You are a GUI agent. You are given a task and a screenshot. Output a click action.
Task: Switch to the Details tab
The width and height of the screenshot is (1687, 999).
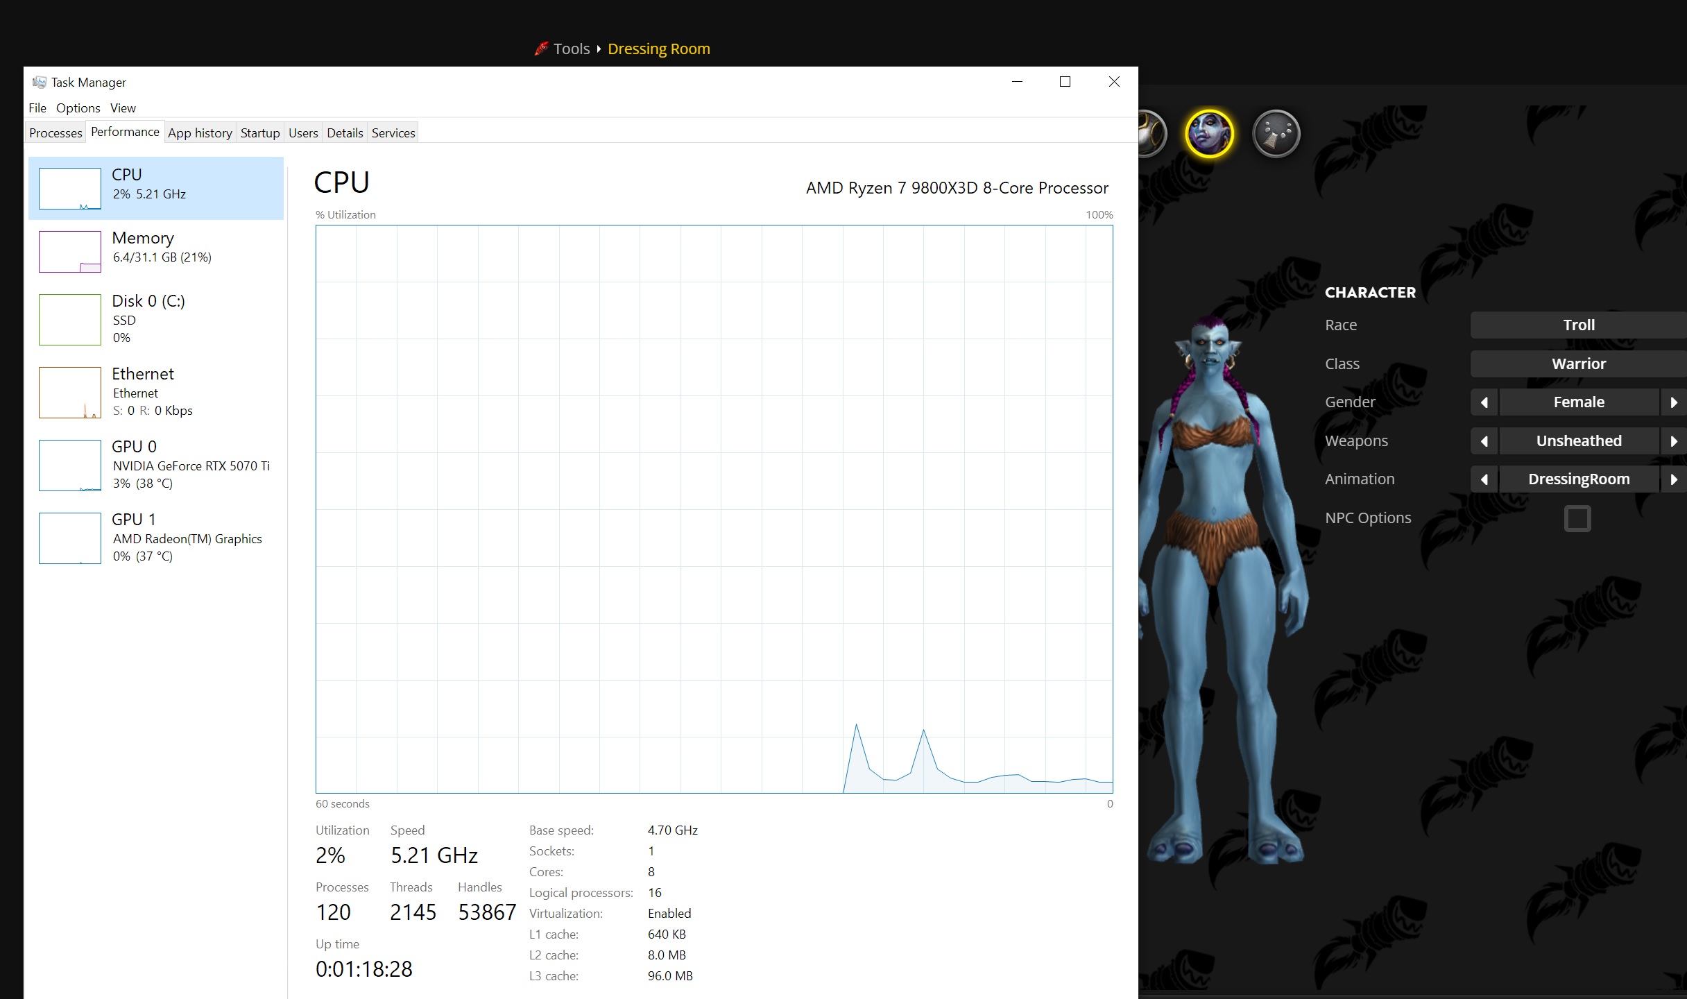point(345,133)
